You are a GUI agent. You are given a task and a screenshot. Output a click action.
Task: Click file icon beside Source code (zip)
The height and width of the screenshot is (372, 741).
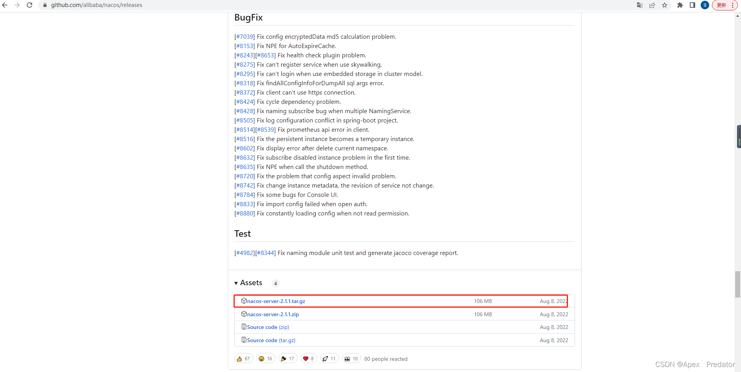pyautogui.click(x=244, y=327)
